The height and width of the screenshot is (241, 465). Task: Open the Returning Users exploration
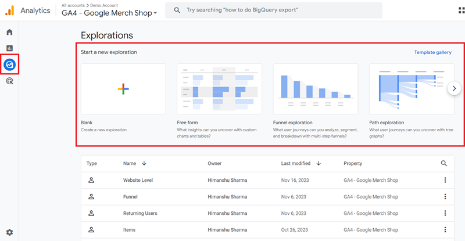[140, 214]
